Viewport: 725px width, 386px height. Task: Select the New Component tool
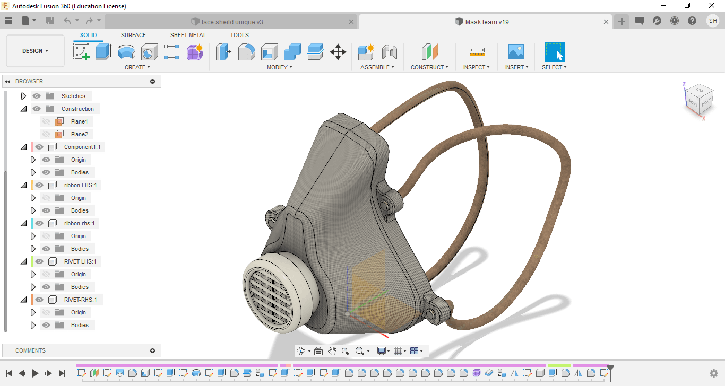366,52
